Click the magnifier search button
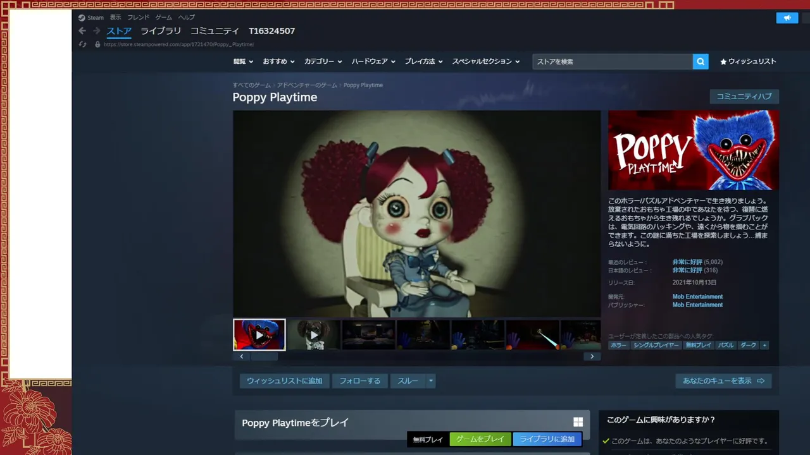The width and height of the screenshot is (810, 455). point(701,61)
